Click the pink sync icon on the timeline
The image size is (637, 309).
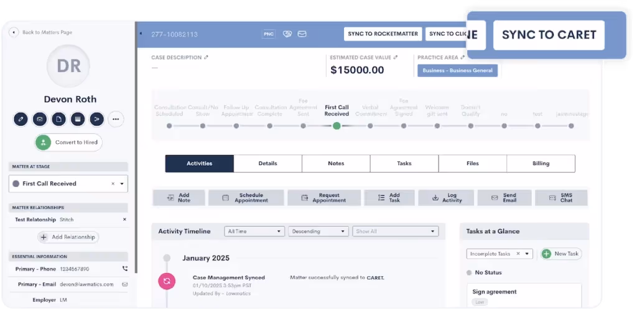point(167,280)
